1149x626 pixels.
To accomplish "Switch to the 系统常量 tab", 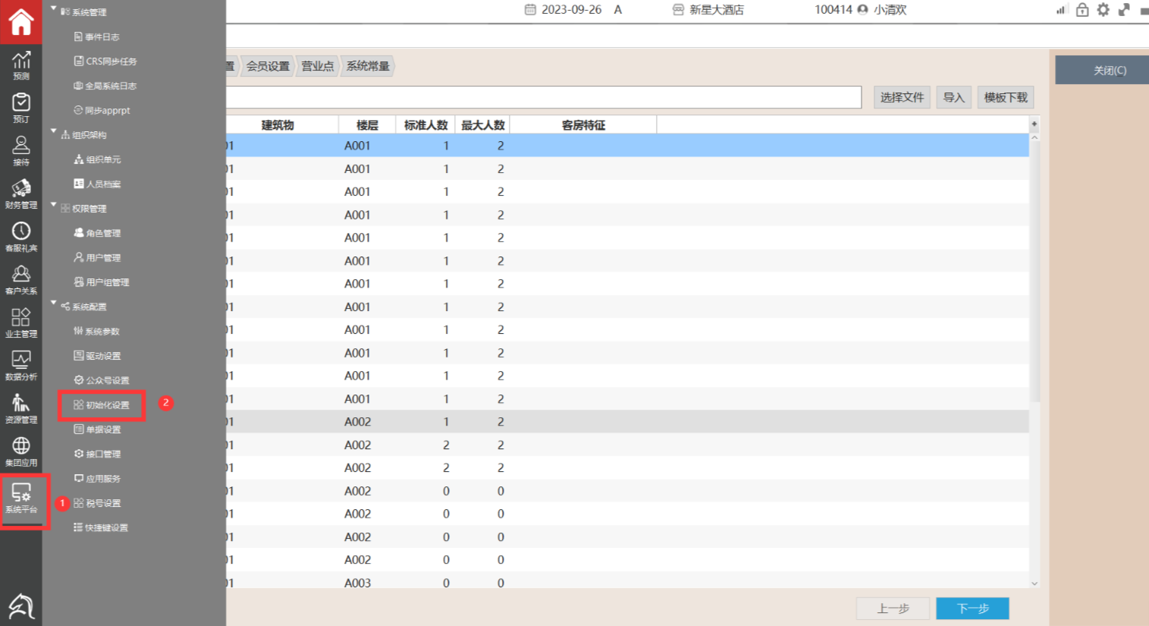I will (368, 66).
